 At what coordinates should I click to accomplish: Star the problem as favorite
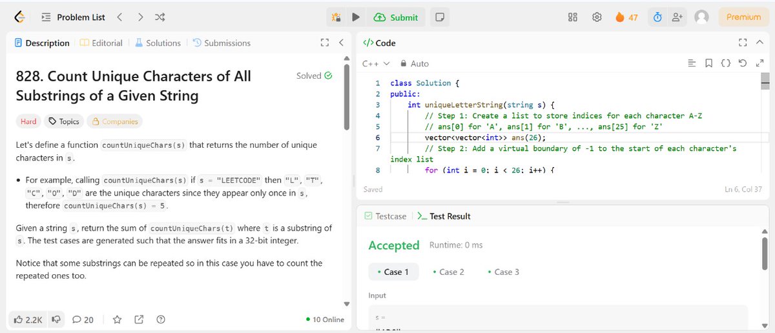click(117, 319)
